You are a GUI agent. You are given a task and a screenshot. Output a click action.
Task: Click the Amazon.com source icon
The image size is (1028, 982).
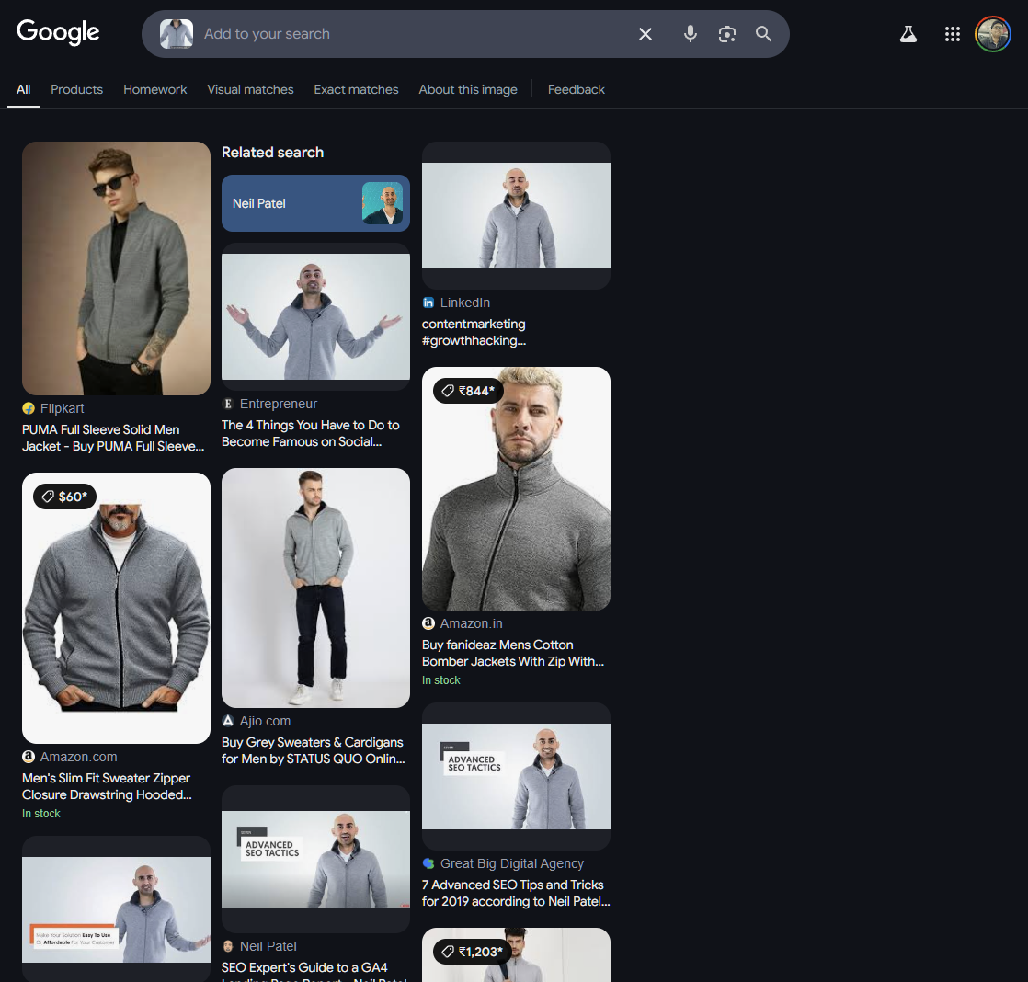pyautogui.click(x=29, y=757)
